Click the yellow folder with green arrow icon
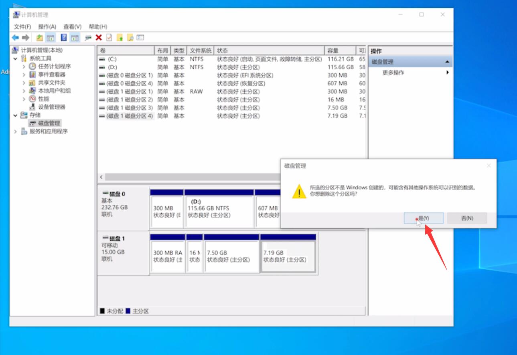Image resolution: width=517 pixels, height=355 pixels. click(120, 38)
